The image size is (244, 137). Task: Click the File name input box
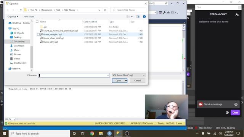tap(72, 75)
